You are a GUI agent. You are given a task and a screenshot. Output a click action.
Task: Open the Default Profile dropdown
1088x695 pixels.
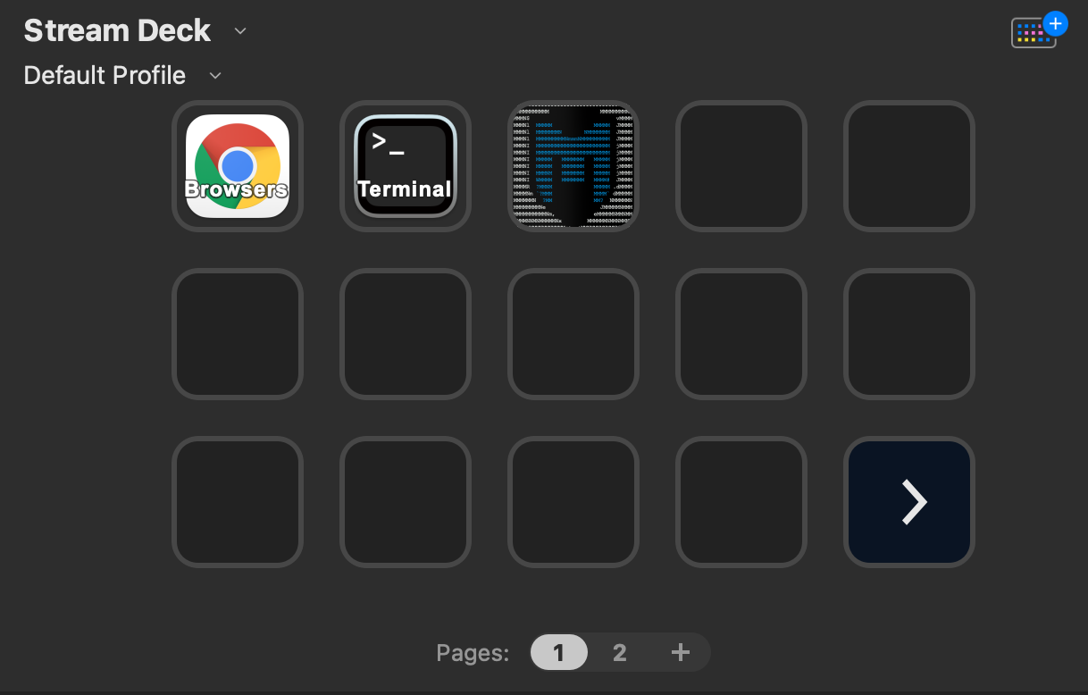[x=214, y=76]
